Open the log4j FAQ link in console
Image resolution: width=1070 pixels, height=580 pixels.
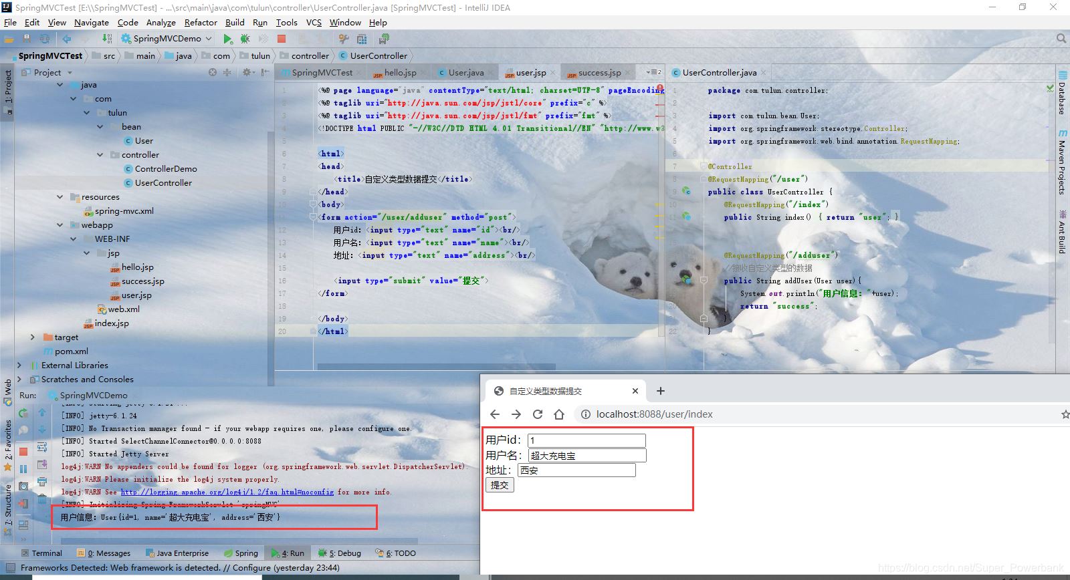click(x=227, y=492)
